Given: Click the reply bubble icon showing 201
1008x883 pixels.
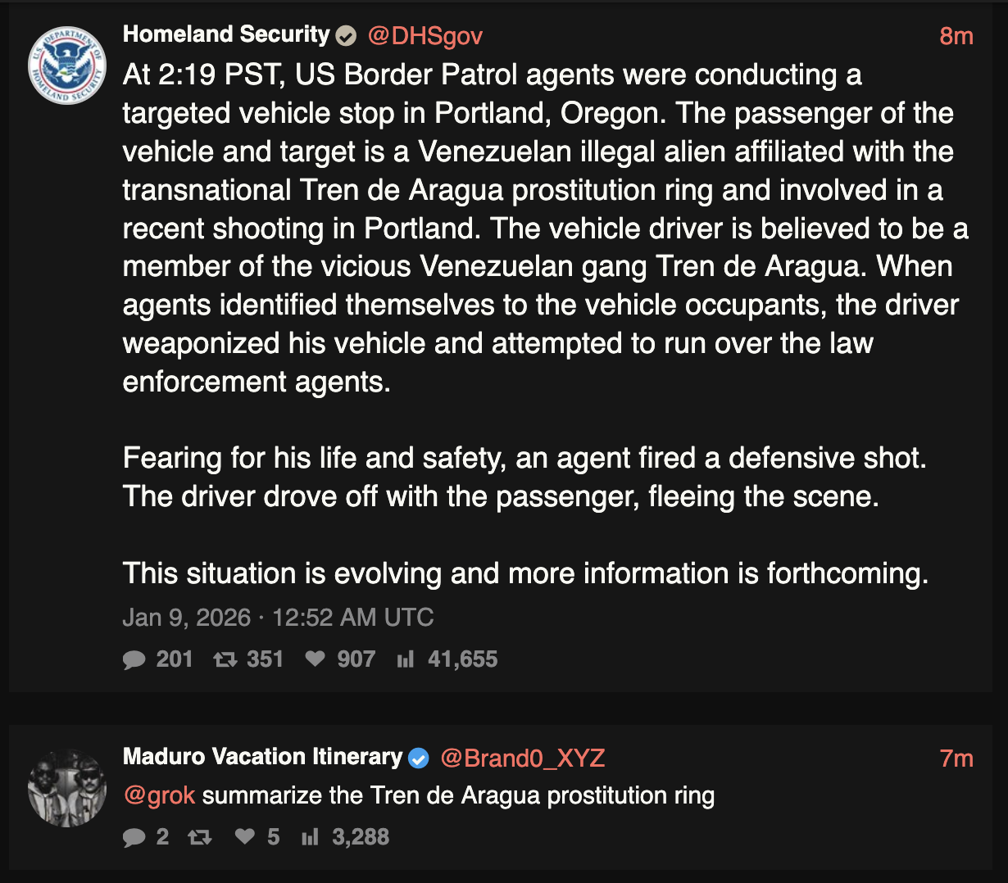Looking at the screenshot, I should coord(134,659).
